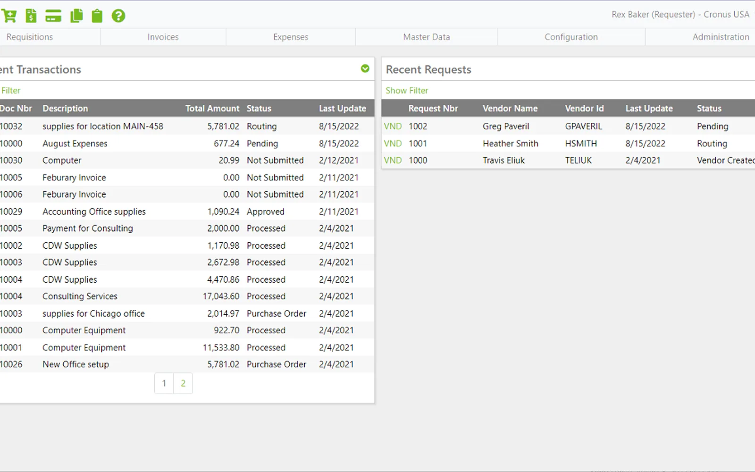
Task: Select 'supplies for Chicago office' row
Action: [187, 313]
